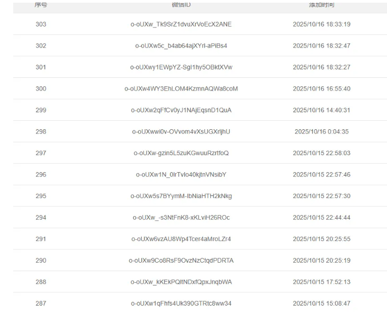This screenshot has width=387, height=313.
Task: Click timestamp 2025/10/16 18:33:19
Action: (321, 24)
